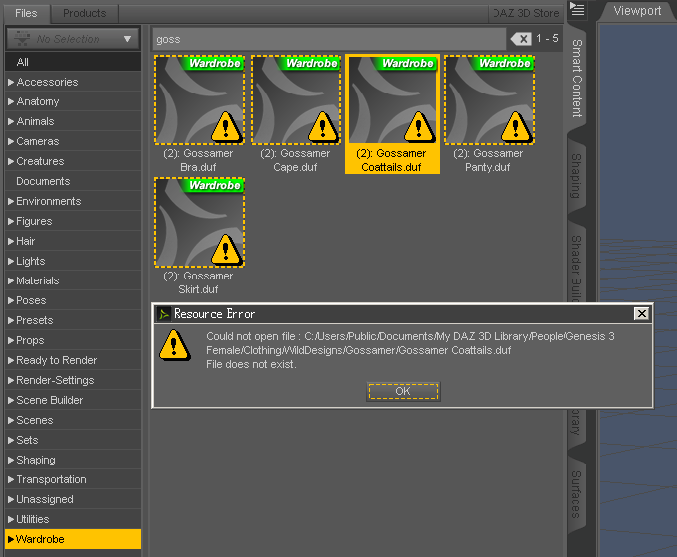Switch to the Files tab
677x557 pixels.
(x=26, y=13)
